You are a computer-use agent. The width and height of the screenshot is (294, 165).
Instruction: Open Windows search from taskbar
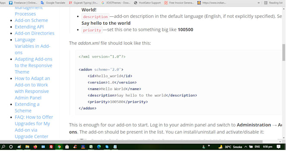(x=3, y=147)
